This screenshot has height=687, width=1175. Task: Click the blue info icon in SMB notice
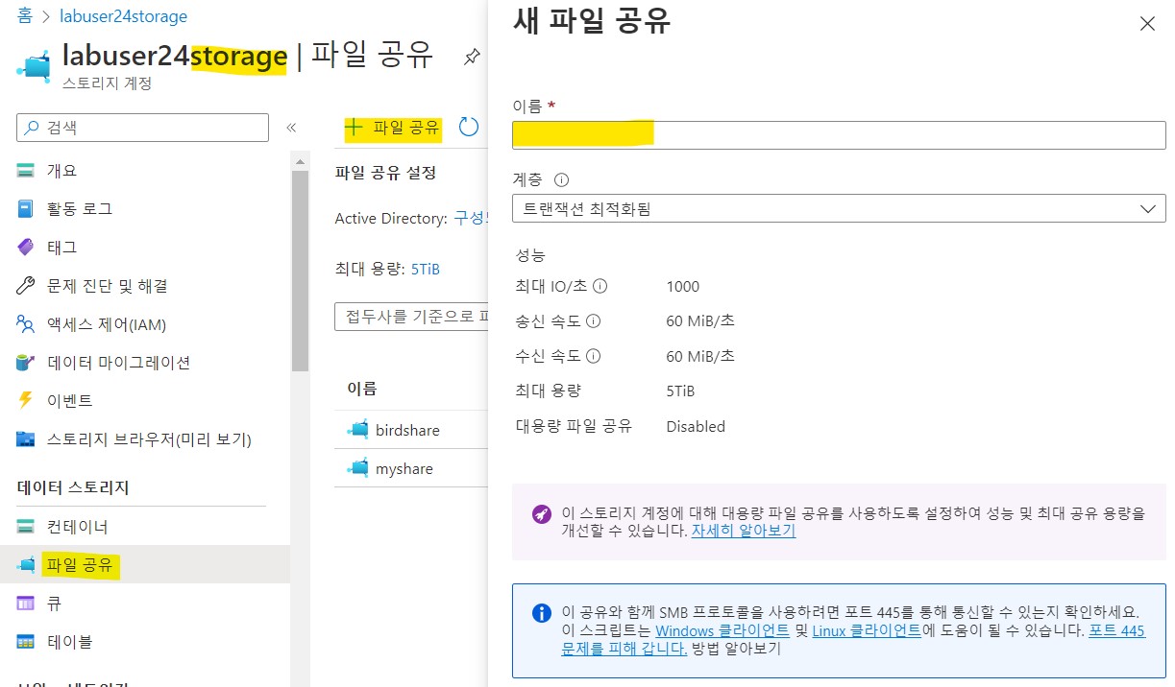pos(542,612)
